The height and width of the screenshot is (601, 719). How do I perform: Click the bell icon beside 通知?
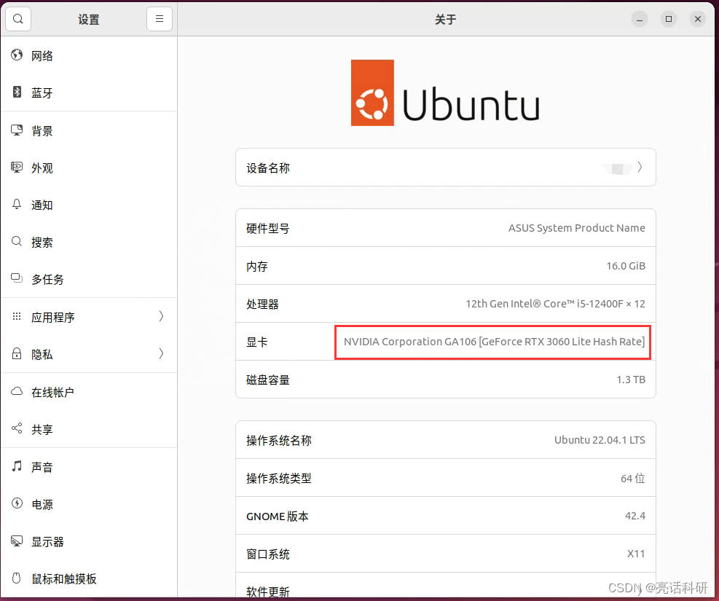click(17, 205)
